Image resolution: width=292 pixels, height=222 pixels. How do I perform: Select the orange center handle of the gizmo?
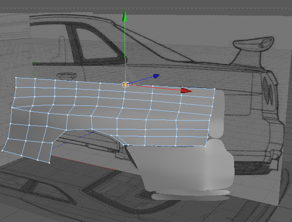(x=125, y=85)
